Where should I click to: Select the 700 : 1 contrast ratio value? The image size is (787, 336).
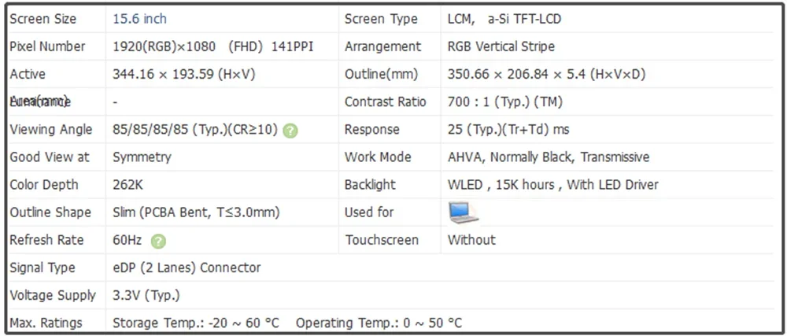click(504, 102)
